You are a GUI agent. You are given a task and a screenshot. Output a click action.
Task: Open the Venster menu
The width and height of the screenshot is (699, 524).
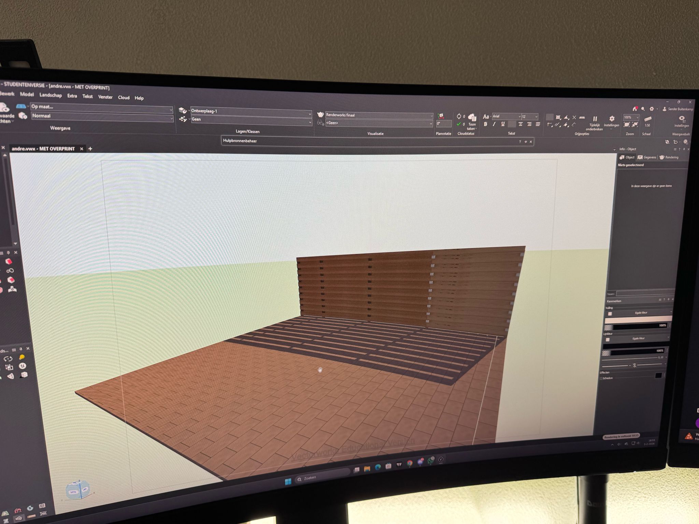(x=105, y=97)
